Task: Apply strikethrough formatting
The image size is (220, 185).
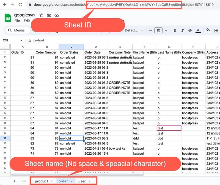Action: tap(190, 30)
